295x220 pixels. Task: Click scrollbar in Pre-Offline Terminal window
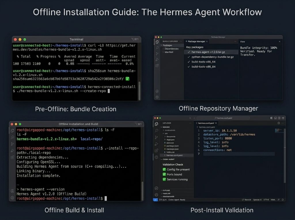tap(139, 91)
